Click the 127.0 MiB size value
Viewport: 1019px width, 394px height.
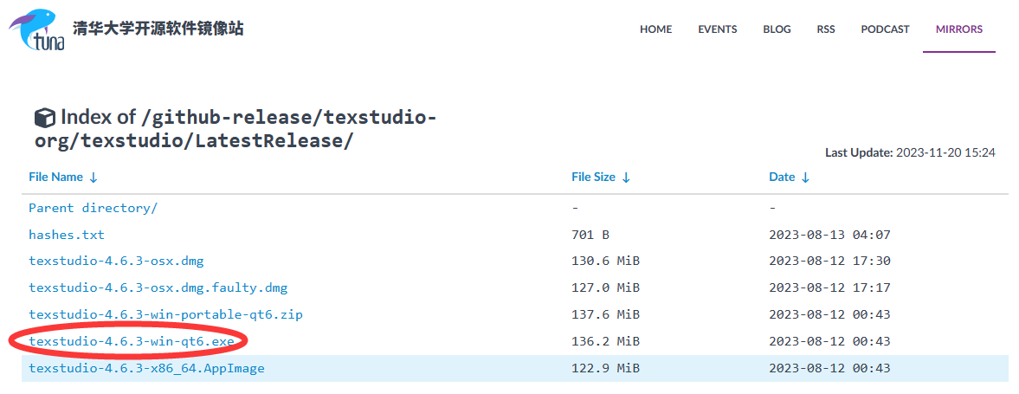605,288
